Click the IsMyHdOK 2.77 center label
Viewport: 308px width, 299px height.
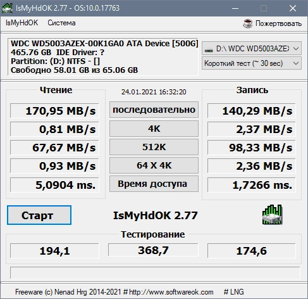(x=156, y=215)
